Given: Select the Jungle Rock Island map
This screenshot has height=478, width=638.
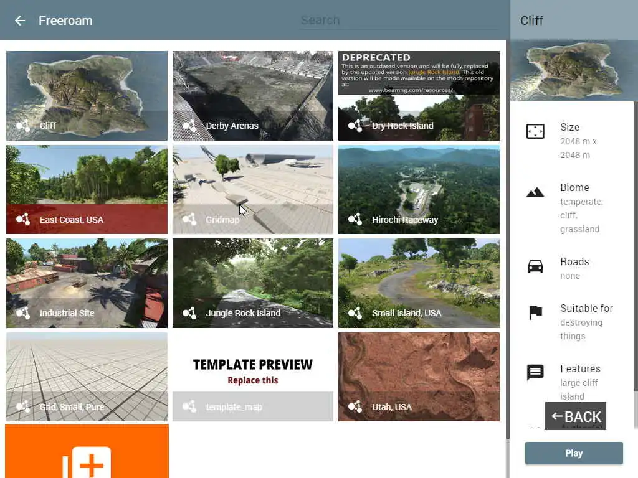Looking at the screenshot, I should [253, 283].
